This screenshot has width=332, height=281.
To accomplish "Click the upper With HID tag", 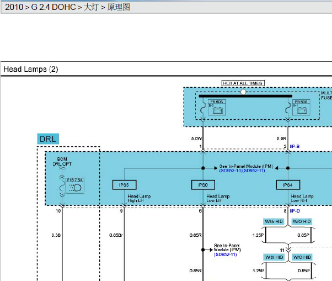I will [x=274, y=221].
